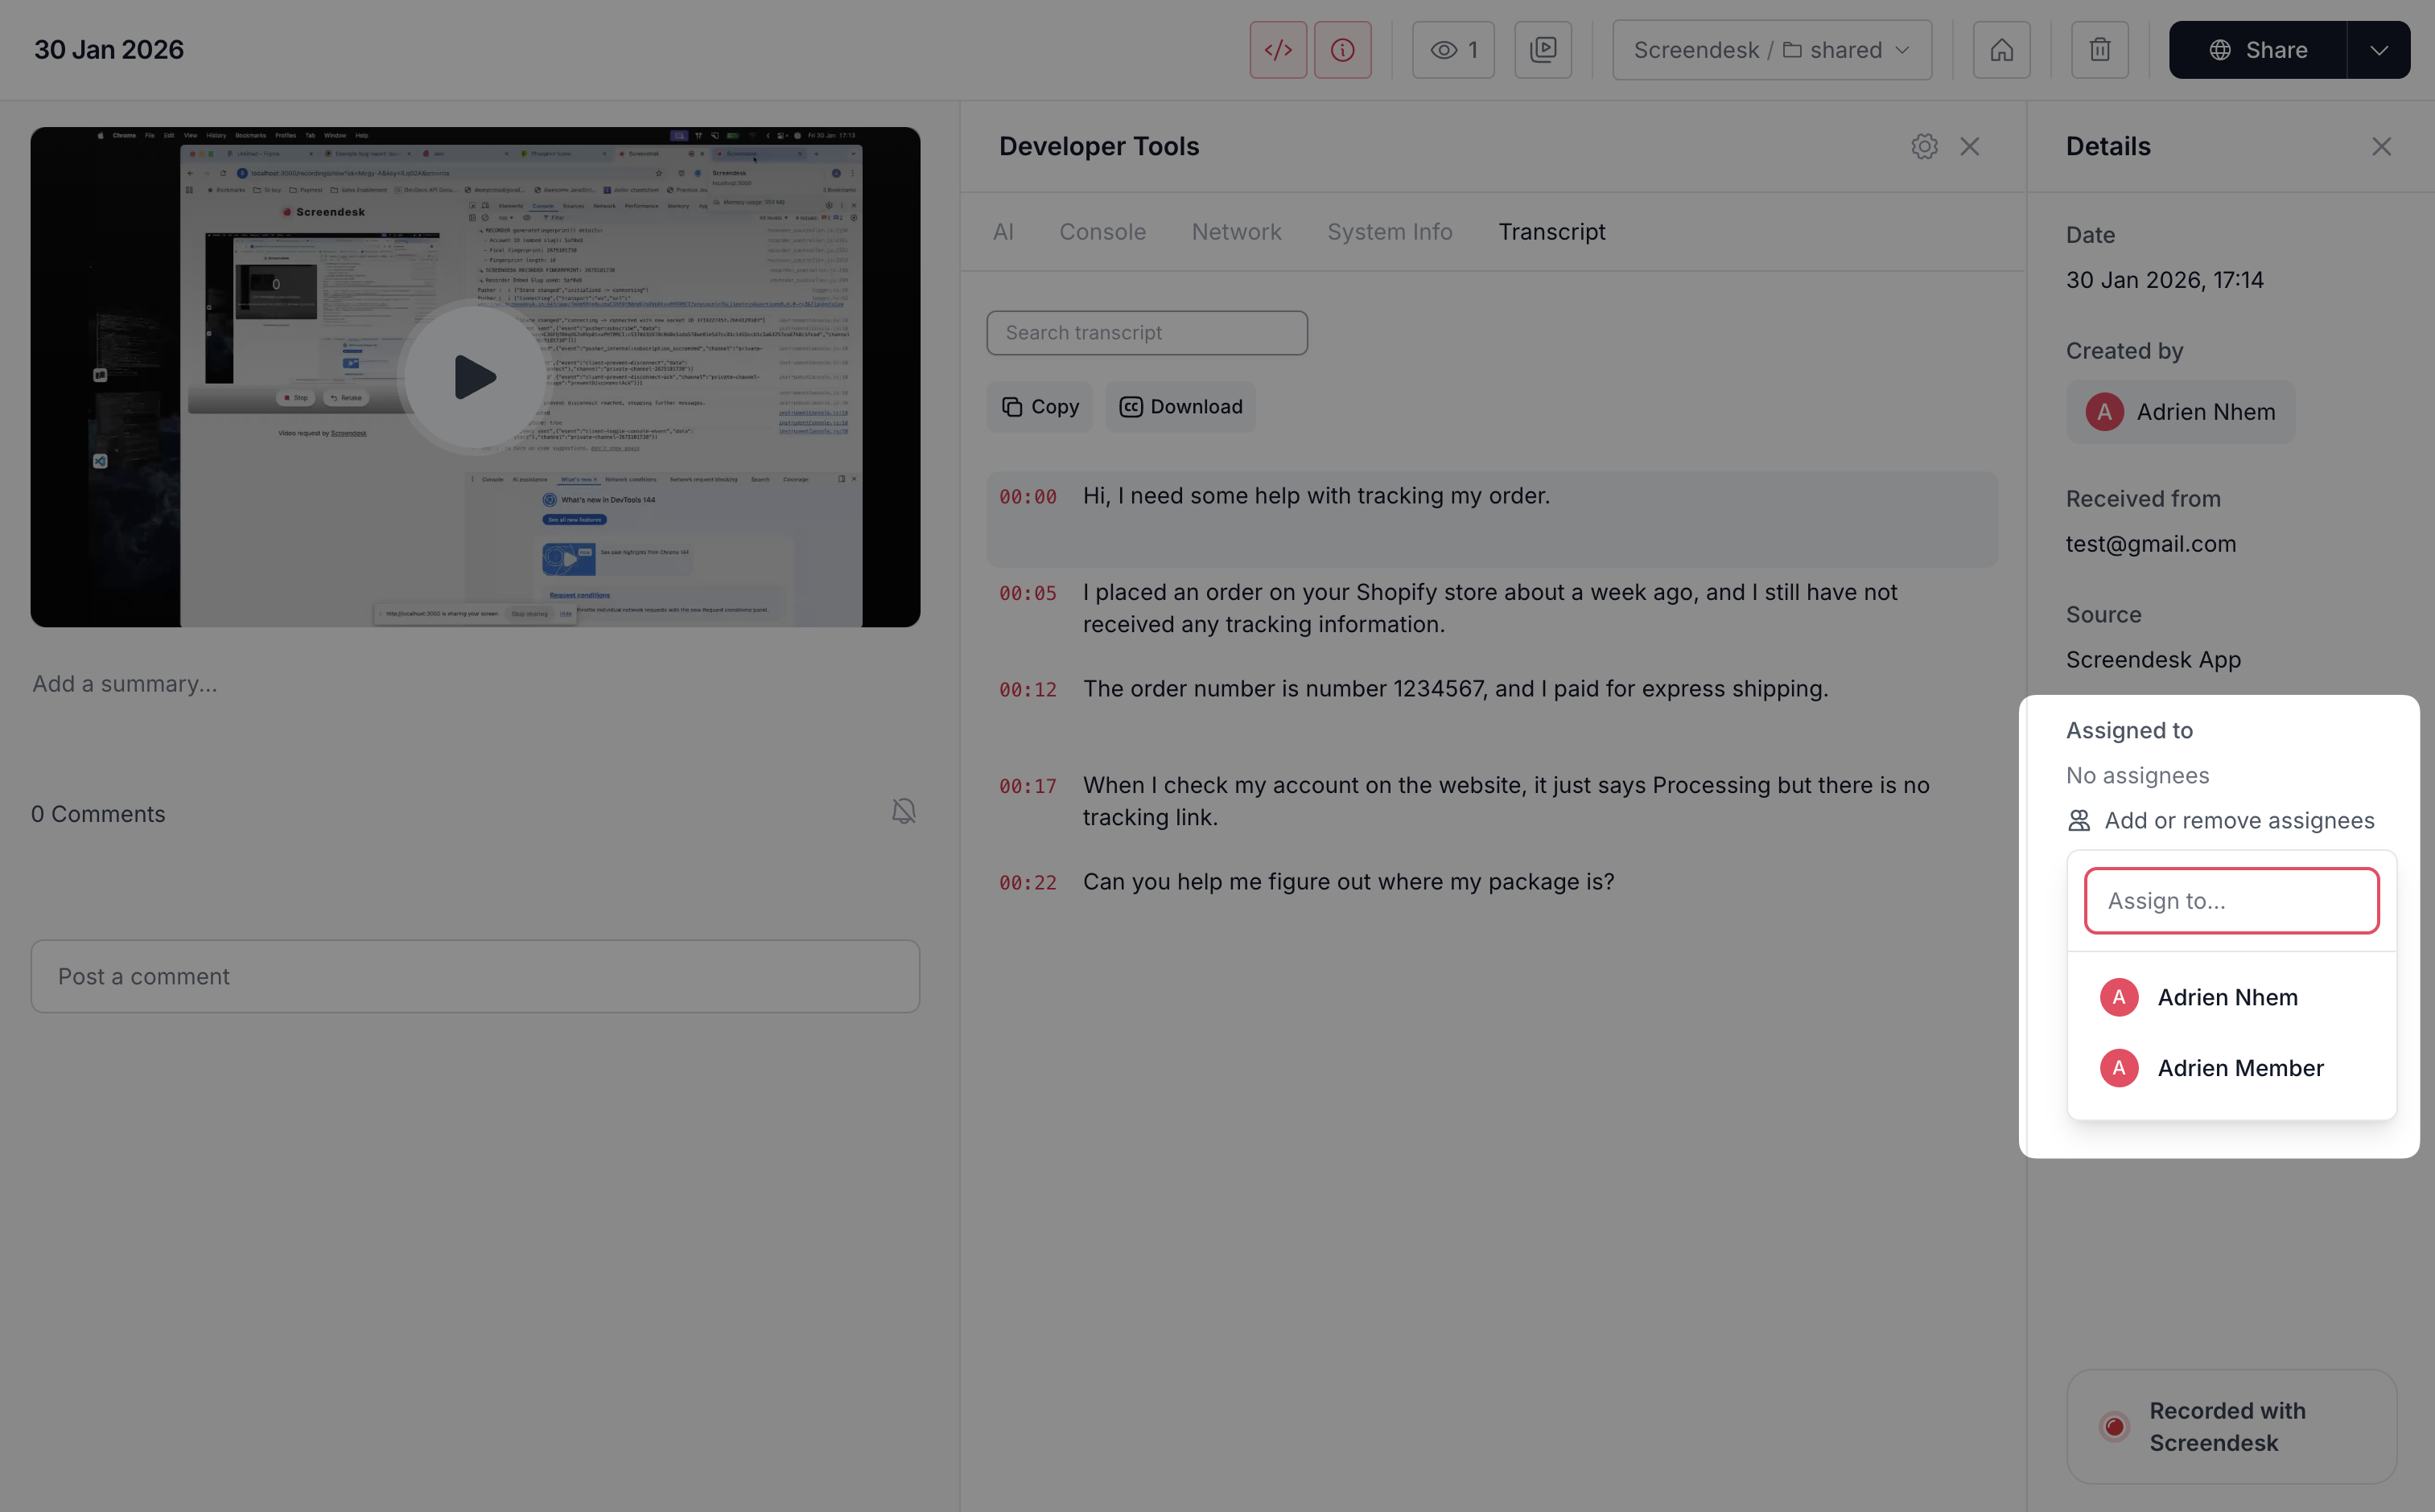This screenshot has width=2435, height=1512.
Task: Focus the Search transcript field
Action: pos(1145,333)
